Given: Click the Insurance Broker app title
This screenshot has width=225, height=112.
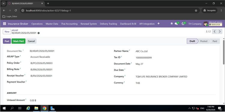Looking at the screenshot, I should (x=18, y=24).
